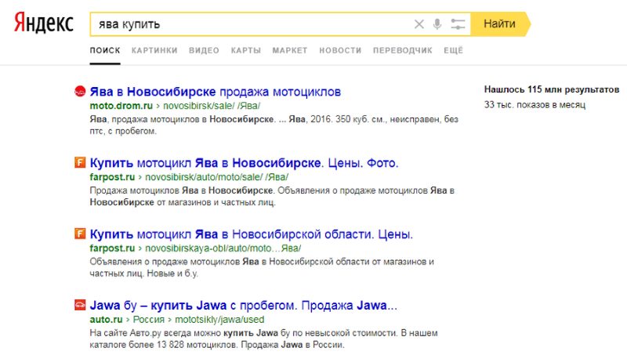Click the mototsikly/jawa/used path link
This screenshot has width=627, height=355.
tap(219, 320)
